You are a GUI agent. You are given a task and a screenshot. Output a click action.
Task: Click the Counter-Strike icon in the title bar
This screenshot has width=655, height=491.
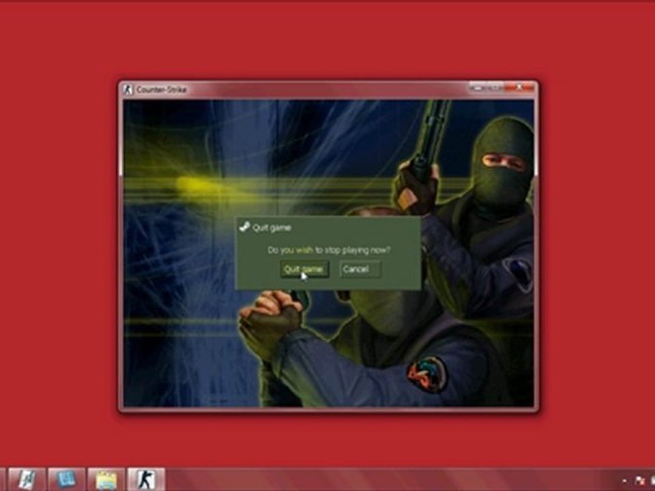tap(128, 89)
